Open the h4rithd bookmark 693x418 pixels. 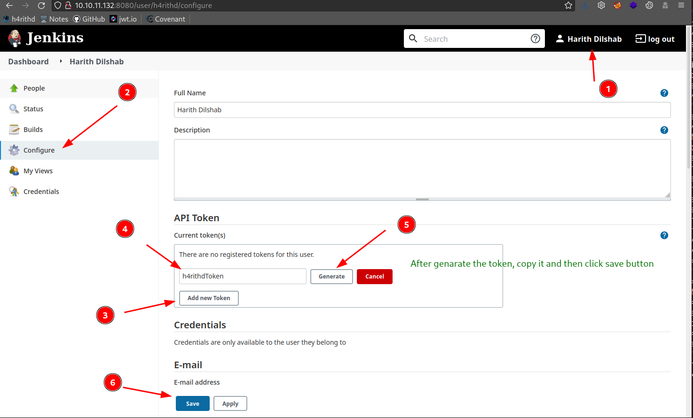(x=19, y=19)
